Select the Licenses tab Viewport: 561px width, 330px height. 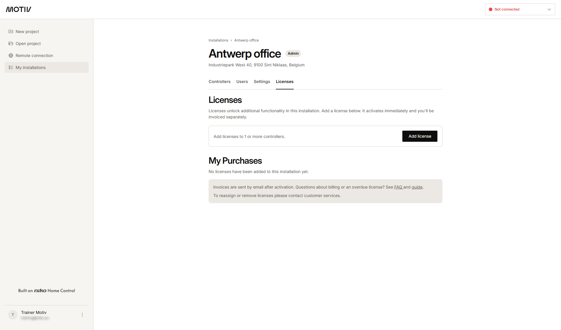pos(285,82)
